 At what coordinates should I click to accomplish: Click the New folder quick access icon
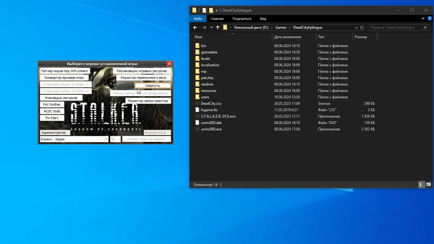[x=211, y=10]
